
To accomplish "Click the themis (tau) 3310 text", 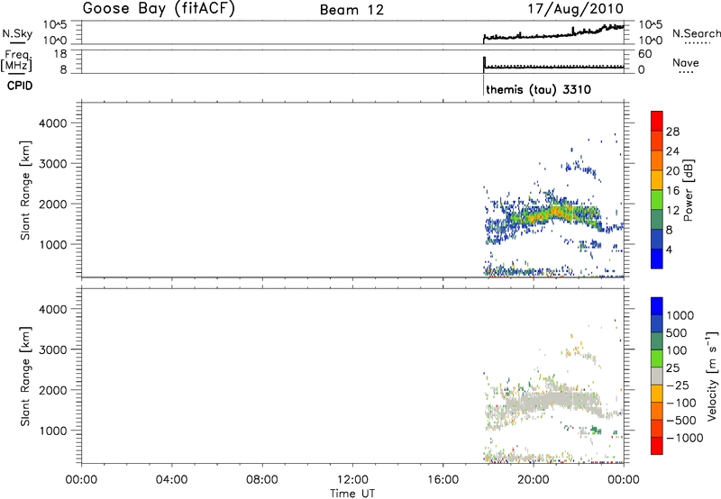I will (538, 89).
